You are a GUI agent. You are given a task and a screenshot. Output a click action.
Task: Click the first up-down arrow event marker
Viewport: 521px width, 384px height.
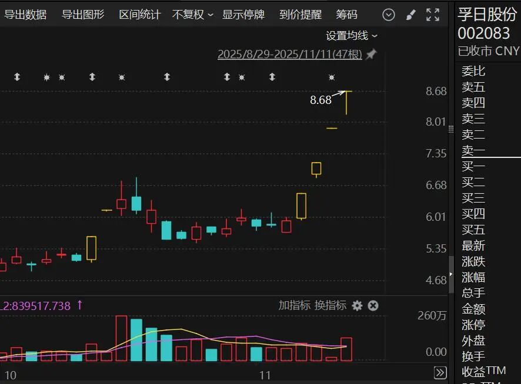17,77
